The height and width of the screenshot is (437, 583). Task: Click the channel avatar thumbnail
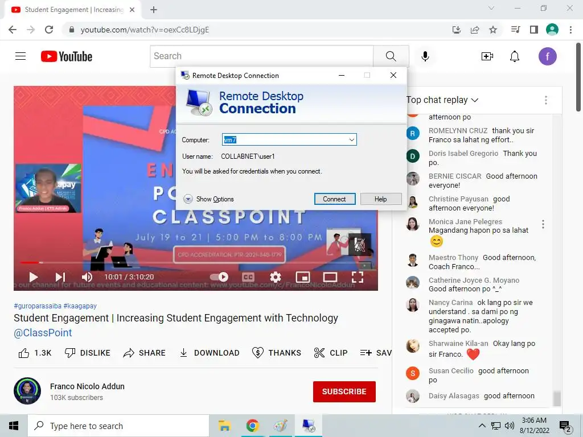click(x=27, y=391)
